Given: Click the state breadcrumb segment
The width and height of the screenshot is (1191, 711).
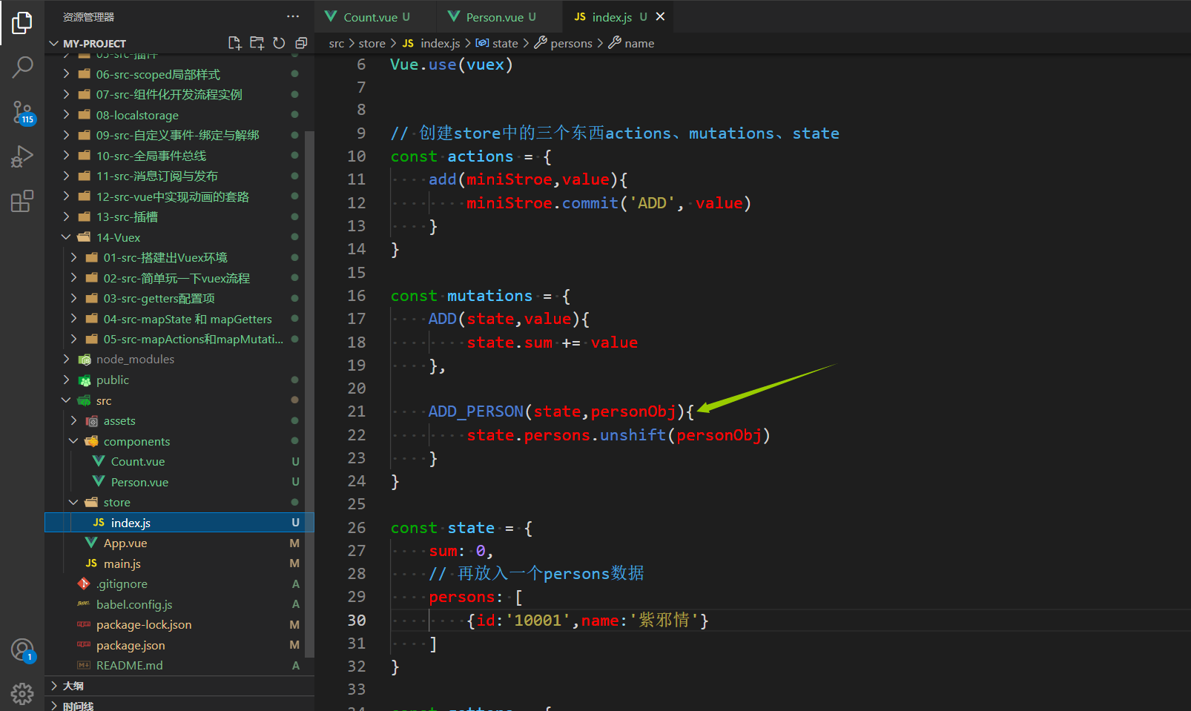Looking at the screenshot, I should click(x=497, y=43).
